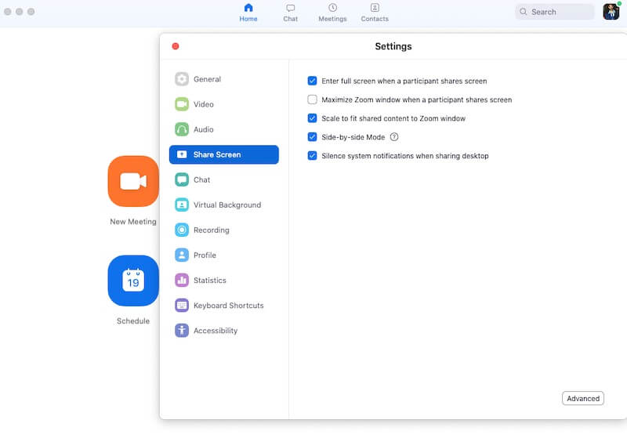Toggle Side-by-side Mode checkbox
This screenshot has height=438, width=627.
click(312, 137)
